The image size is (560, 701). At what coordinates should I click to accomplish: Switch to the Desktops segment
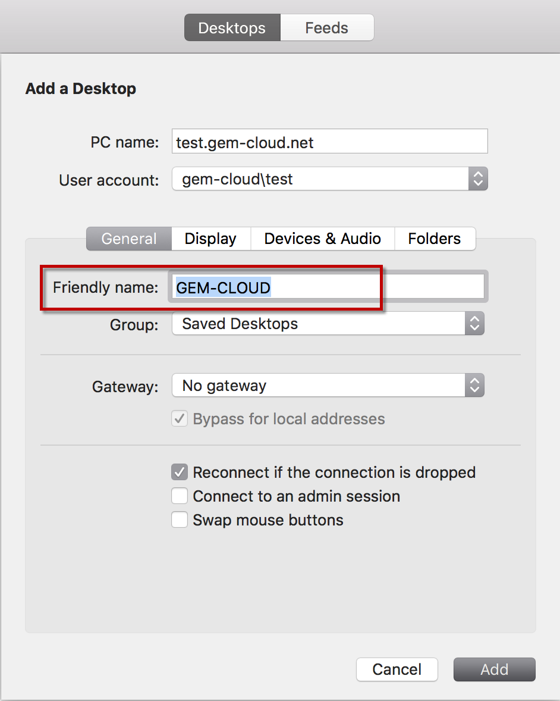tap(232, 28)
